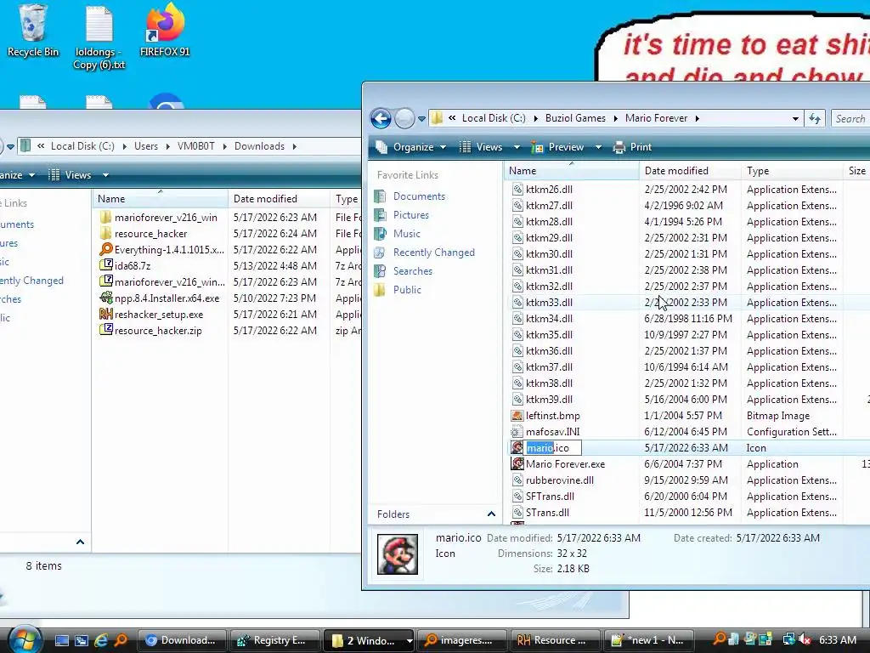
Task: Click the muted volume tray icon
Action: [804, 640]
